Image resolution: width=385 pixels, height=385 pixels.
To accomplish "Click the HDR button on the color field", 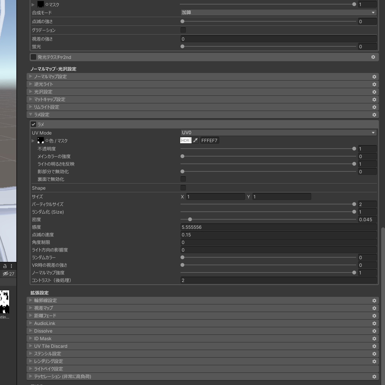I will [185, 140].
